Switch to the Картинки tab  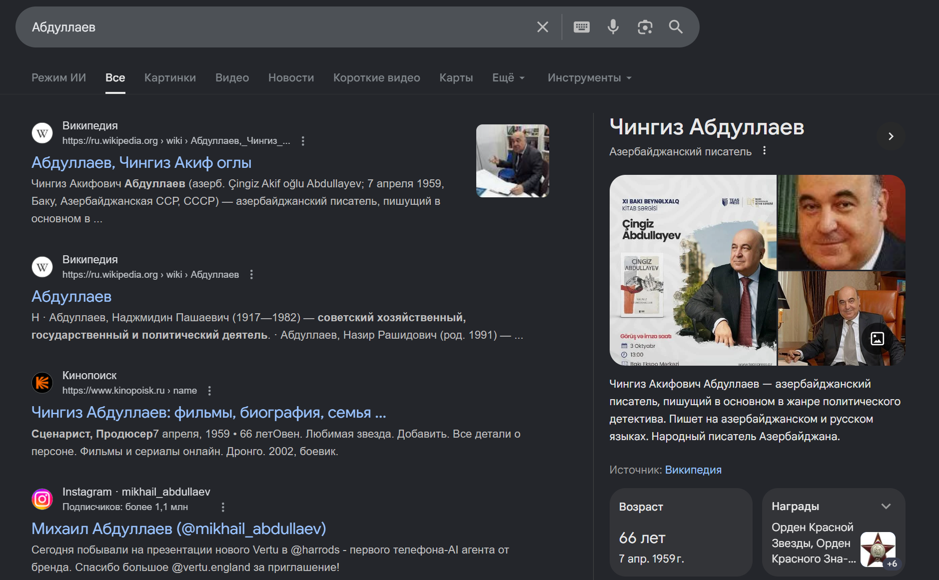[x=170, y=78]
